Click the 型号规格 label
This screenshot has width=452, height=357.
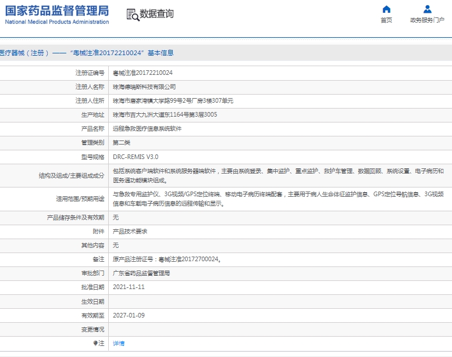(93, 157)
